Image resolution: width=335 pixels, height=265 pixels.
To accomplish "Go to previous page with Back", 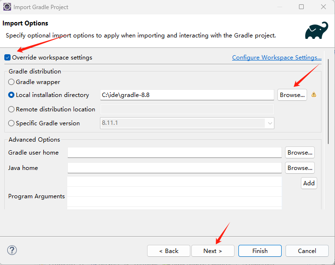I will [x=169, y=251].
